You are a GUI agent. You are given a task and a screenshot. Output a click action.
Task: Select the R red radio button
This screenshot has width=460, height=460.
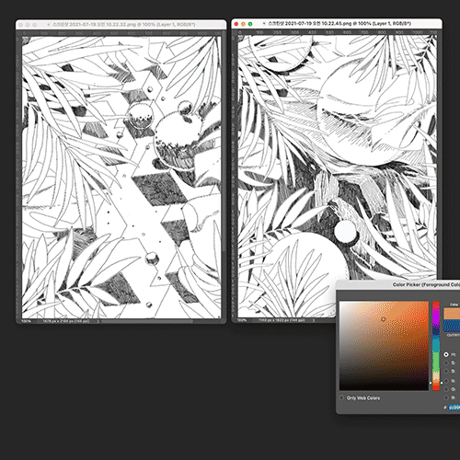point(446,381)
